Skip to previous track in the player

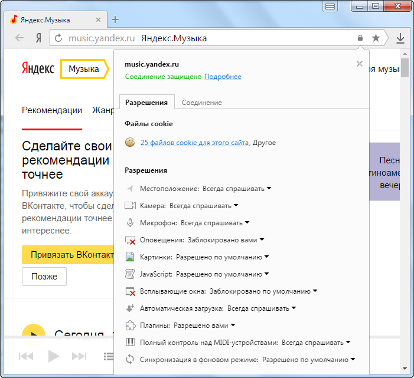click(x=26, y=356)
